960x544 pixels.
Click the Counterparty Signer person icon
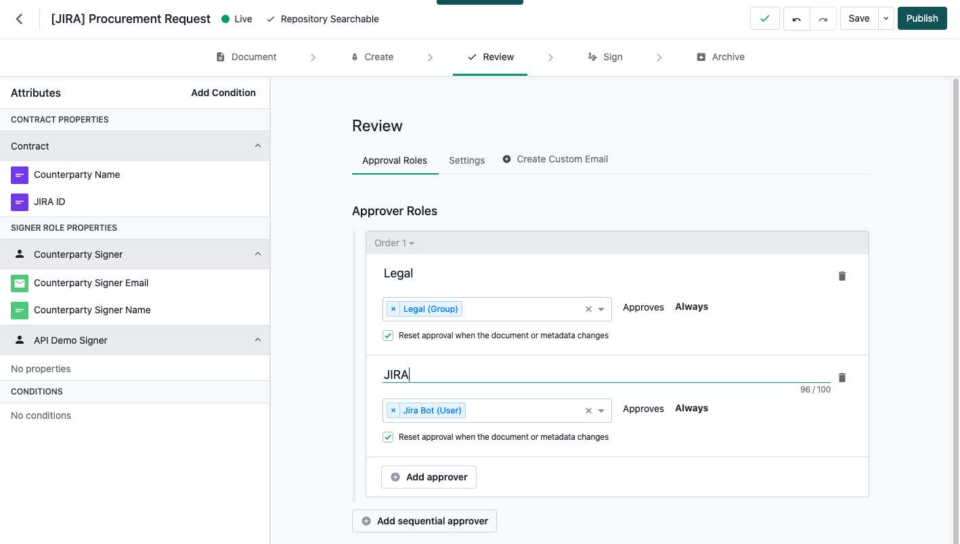pos(20,254)
